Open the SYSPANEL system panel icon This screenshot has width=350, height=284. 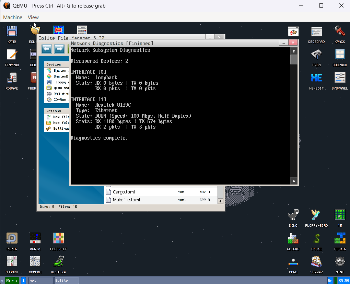(340, 78)
